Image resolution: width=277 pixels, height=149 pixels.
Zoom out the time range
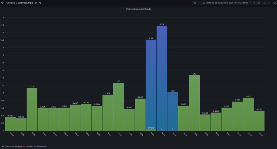click(259, 3)
